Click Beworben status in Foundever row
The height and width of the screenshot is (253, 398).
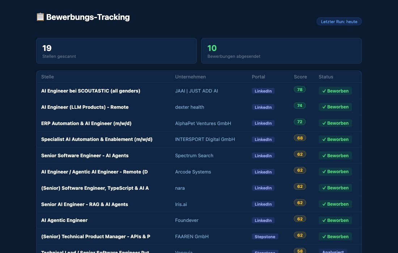(335, 220)
